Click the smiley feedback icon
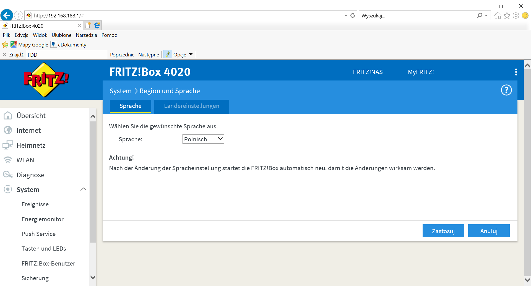Screen dimensions: 531x286 (x=525, y=16)
